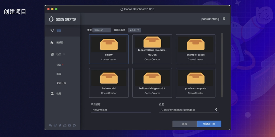Open the Bilibili link icon
Image resolution: width=275 pixels, height=137 pixels.
click(65, 125)
